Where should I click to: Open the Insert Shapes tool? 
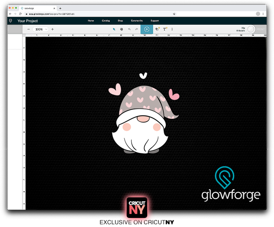point(158,29)
